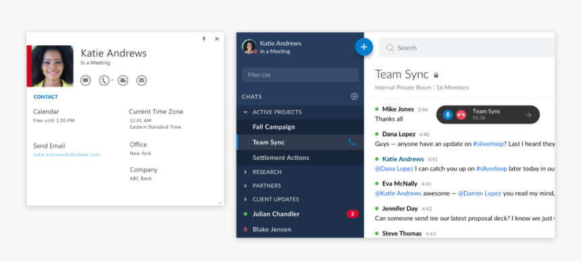The width and height of the screenshot is (581, 261).
Task: Mute microphone in Team Sync call bar
Action: click(448, 115)
